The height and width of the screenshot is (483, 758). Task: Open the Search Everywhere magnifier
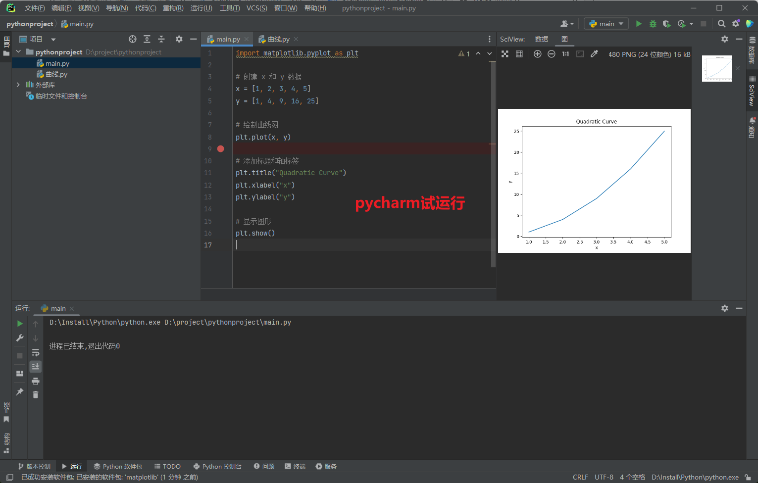point(722,24)
